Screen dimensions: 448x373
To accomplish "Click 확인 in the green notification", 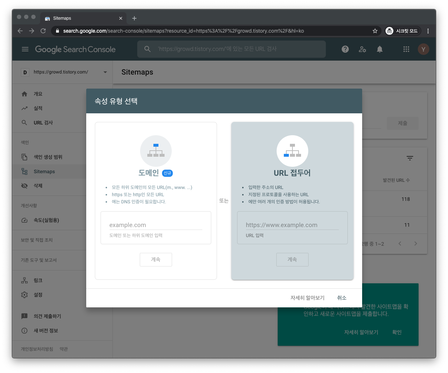I will 397,332.
